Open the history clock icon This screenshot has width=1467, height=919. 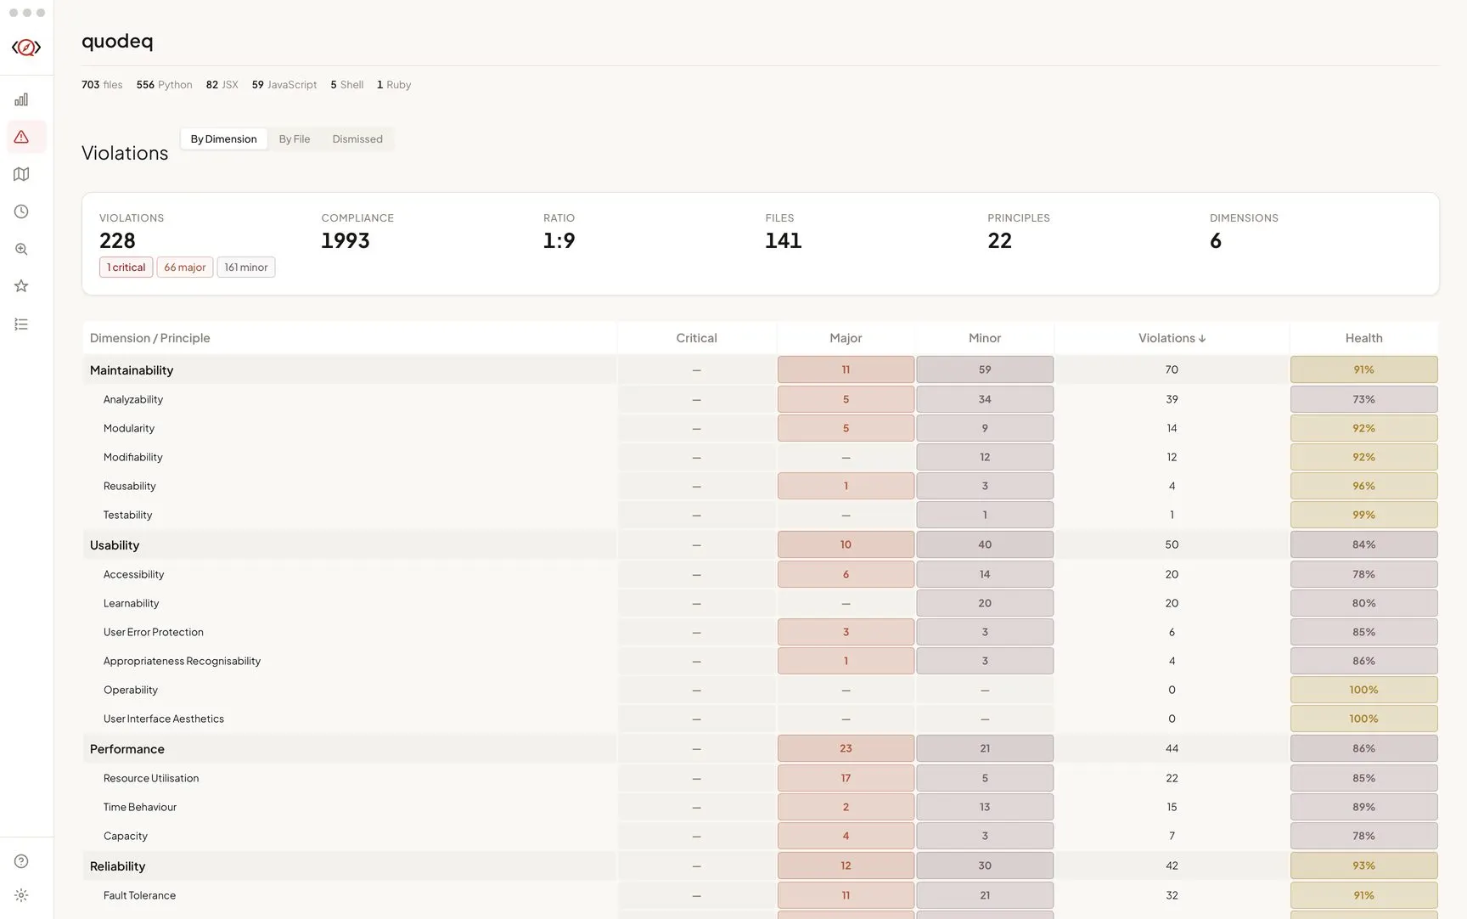(x=21, y=211)
